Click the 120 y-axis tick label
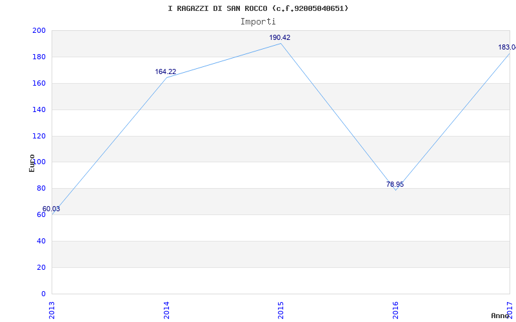Screen dimensions: 516x322 [x=39, y=136]
